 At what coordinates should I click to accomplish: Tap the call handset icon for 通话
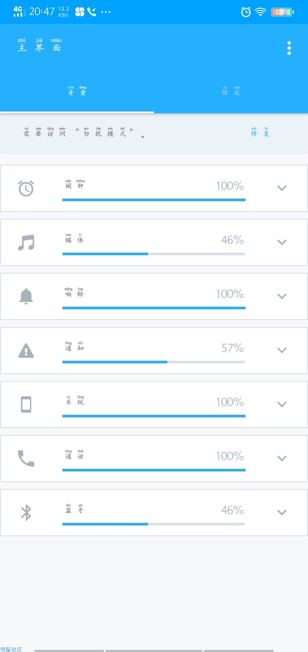pos(26,459)
